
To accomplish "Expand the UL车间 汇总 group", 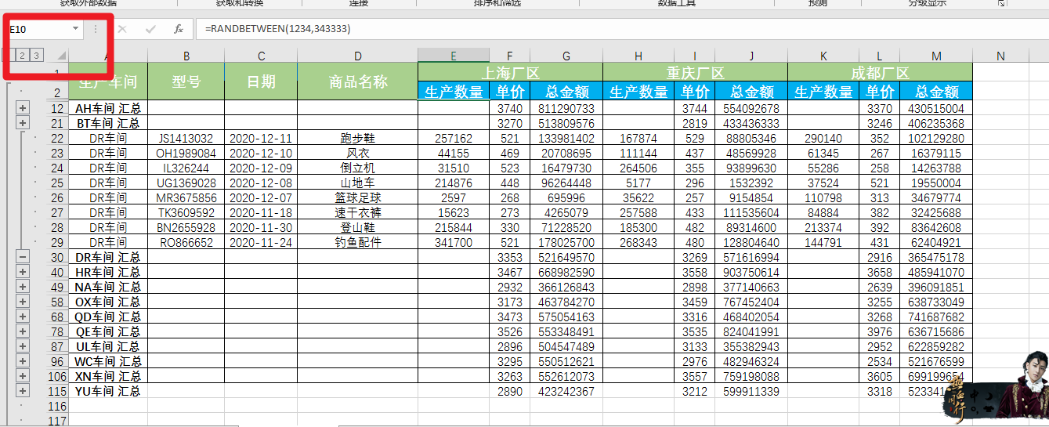I will [x=22, y=346].
